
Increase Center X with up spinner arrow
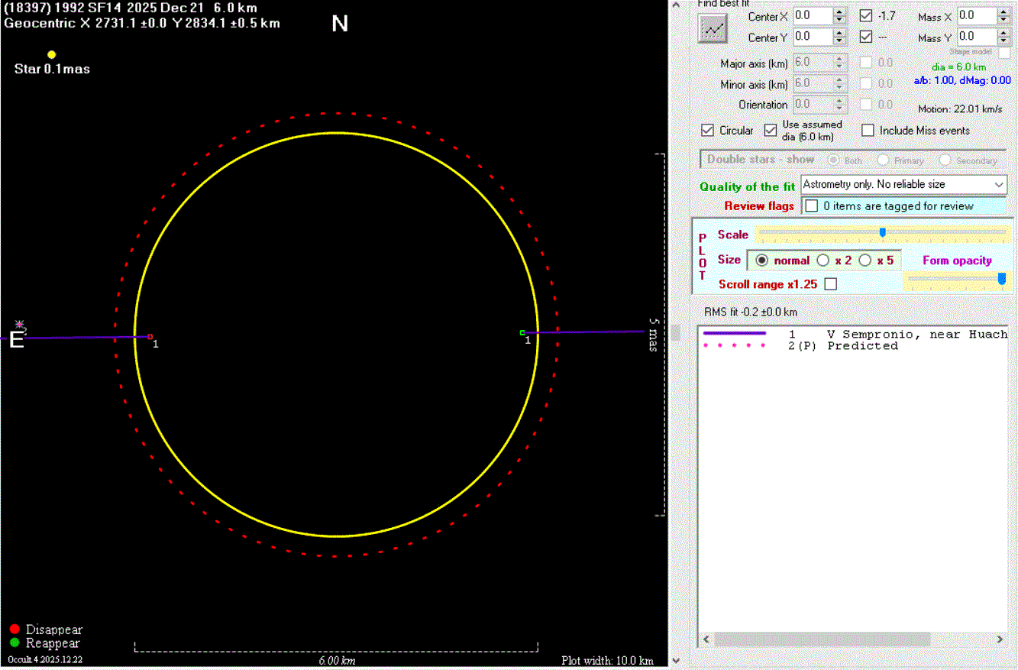tap(839, 12)
